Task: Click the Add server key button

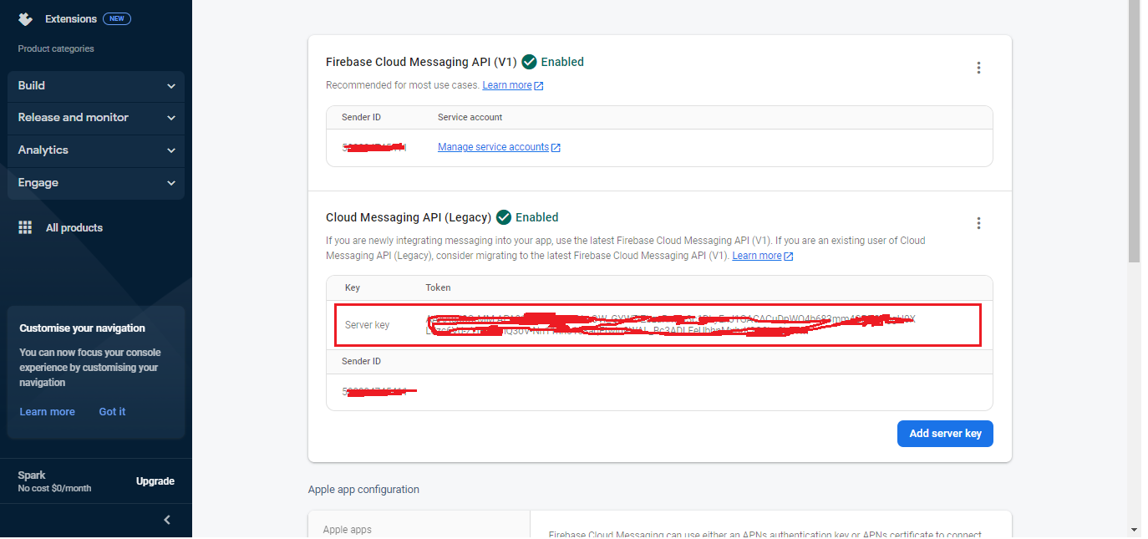Action: tap(944, 434)
